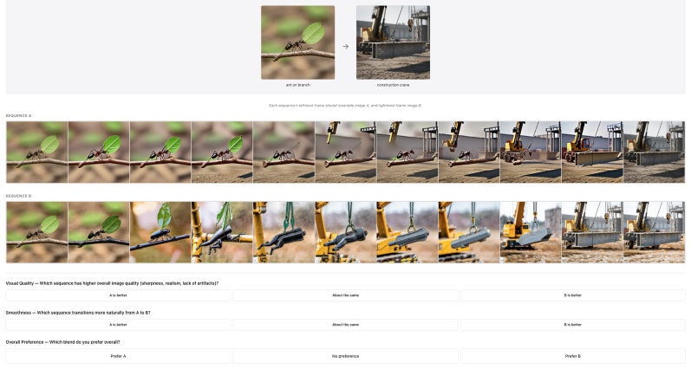Click the 'Prefer B' button

pos(573,356)
